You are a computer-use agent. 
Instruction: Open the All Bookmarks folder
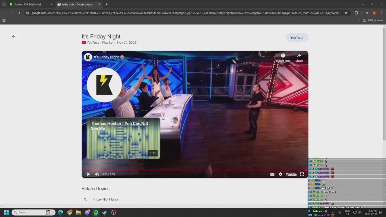click(373, 20)
